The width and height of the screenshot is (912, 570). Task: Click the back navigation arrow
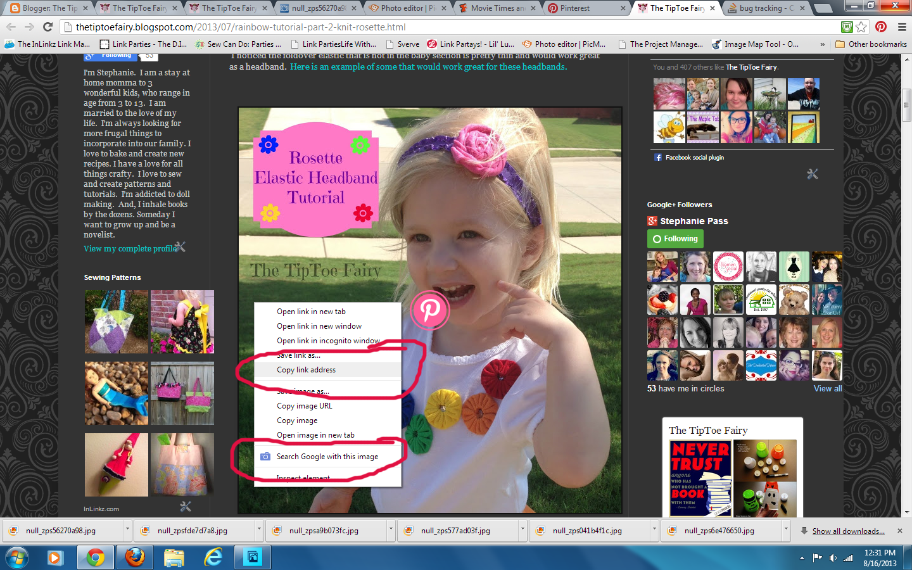point(11,27)
